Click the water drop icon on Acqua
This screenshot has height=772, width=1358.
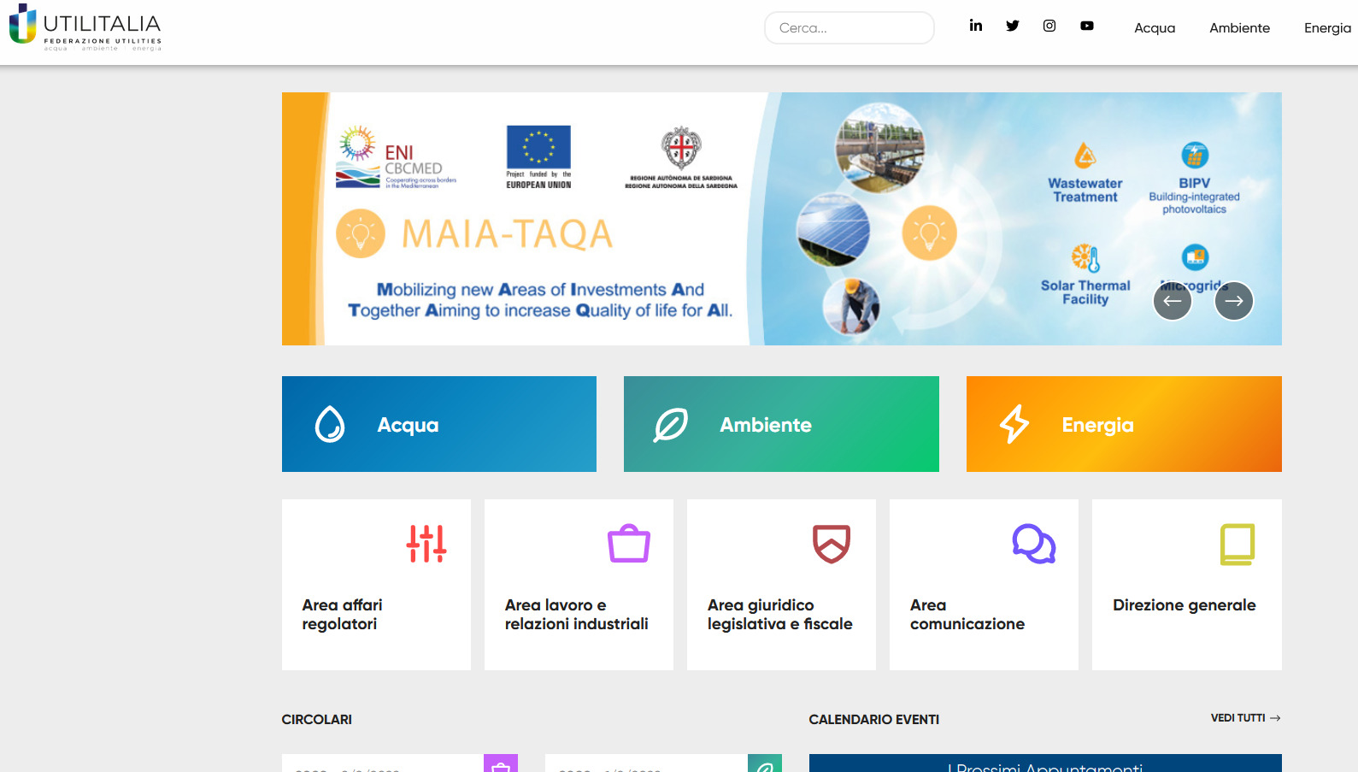[x=330, y=424]
